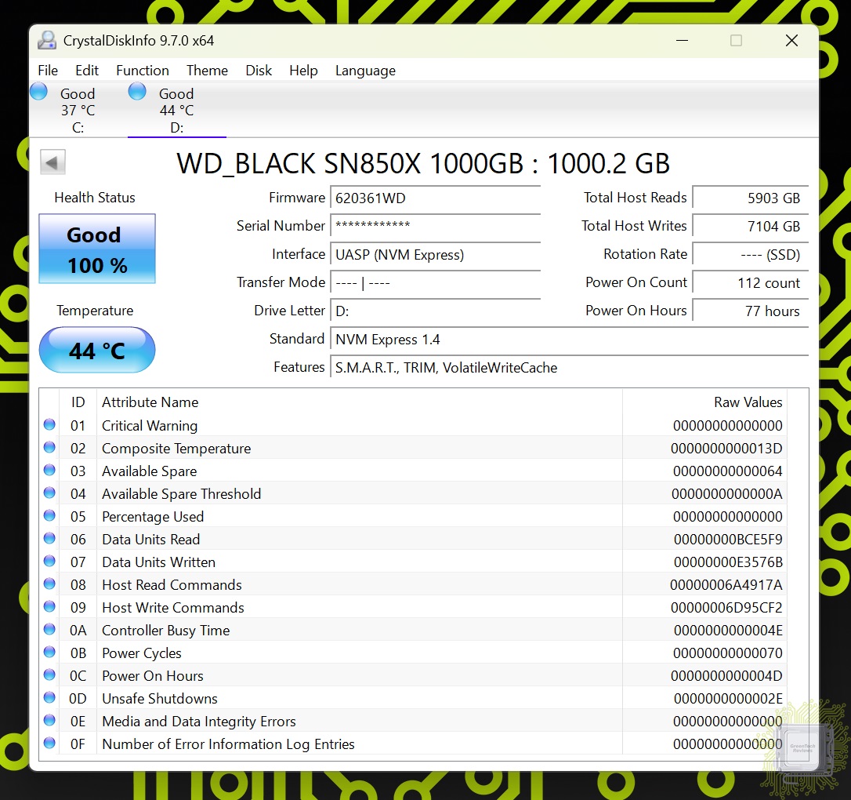The height and width of the screenshot is (800, 851).
Task: Click status dot for attribute 0C Power On Hours
Action: coord(49,675)
